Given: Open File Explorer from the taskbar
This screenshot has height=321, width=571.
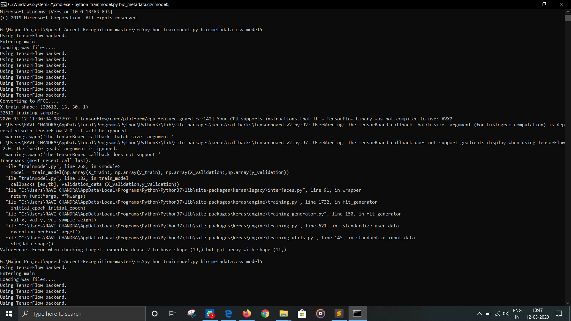Looking at the screenshot, I should click(x=284, y=314).
